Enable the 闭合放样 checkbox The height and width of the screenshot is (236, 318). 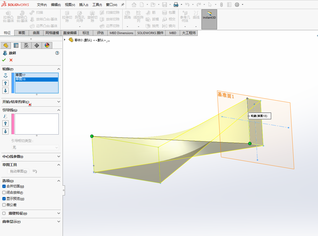pos(4,193)
